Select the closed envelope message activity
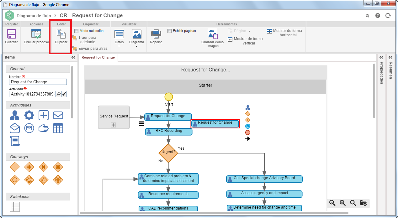Image resolution: width=398 pixels, height=218 pixels. tap(58, 115)
